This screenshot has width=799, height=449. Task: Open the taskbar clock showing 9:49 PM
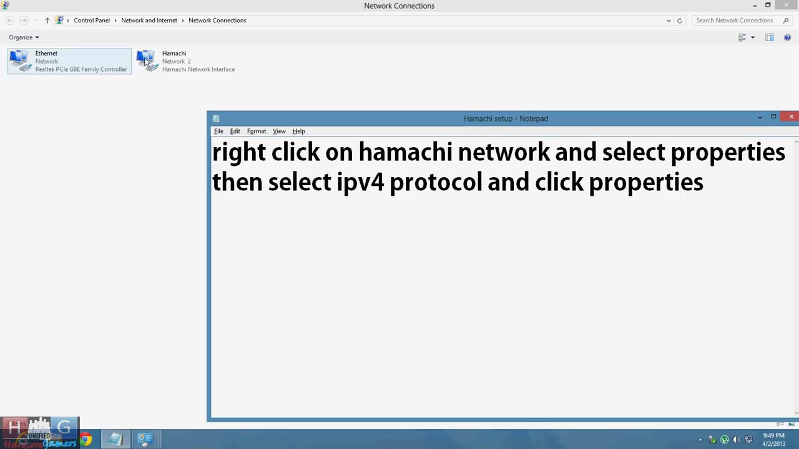click(773, 440)
